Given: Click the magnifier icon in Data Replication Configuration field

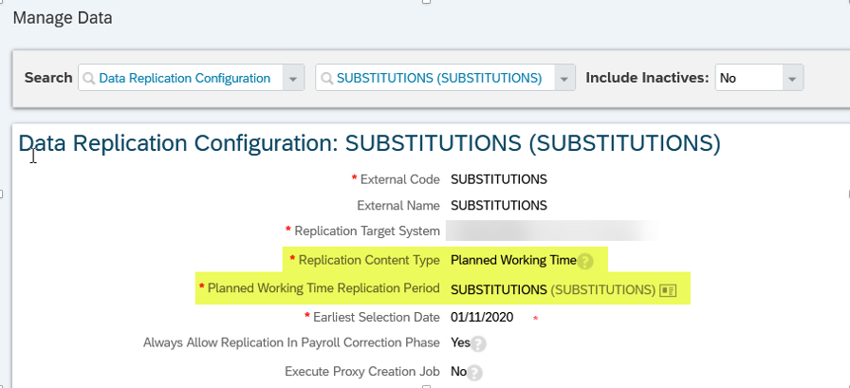Looking at the screenshot, I should 89,79.
